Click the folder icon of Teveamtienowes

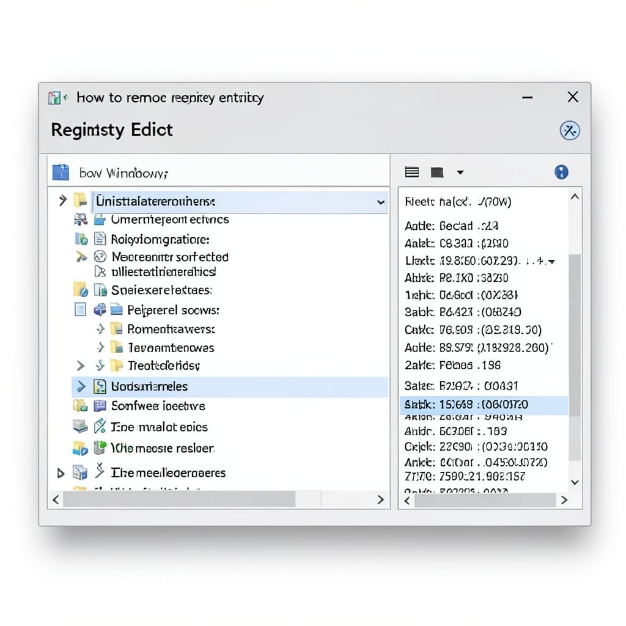[116, 347]
